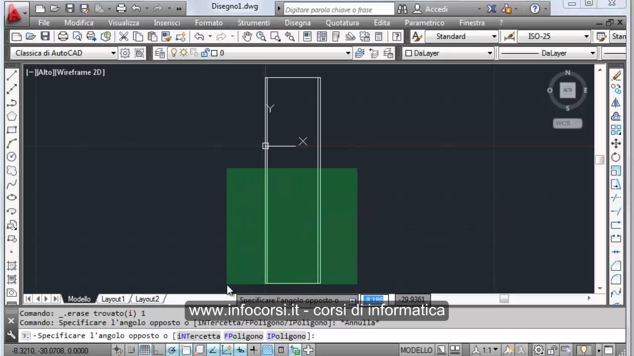Image resolution: width=634 pixels, height=356 pixels.
Task: Toggle Grid display in status bar
Action: [x=145, y=350]
